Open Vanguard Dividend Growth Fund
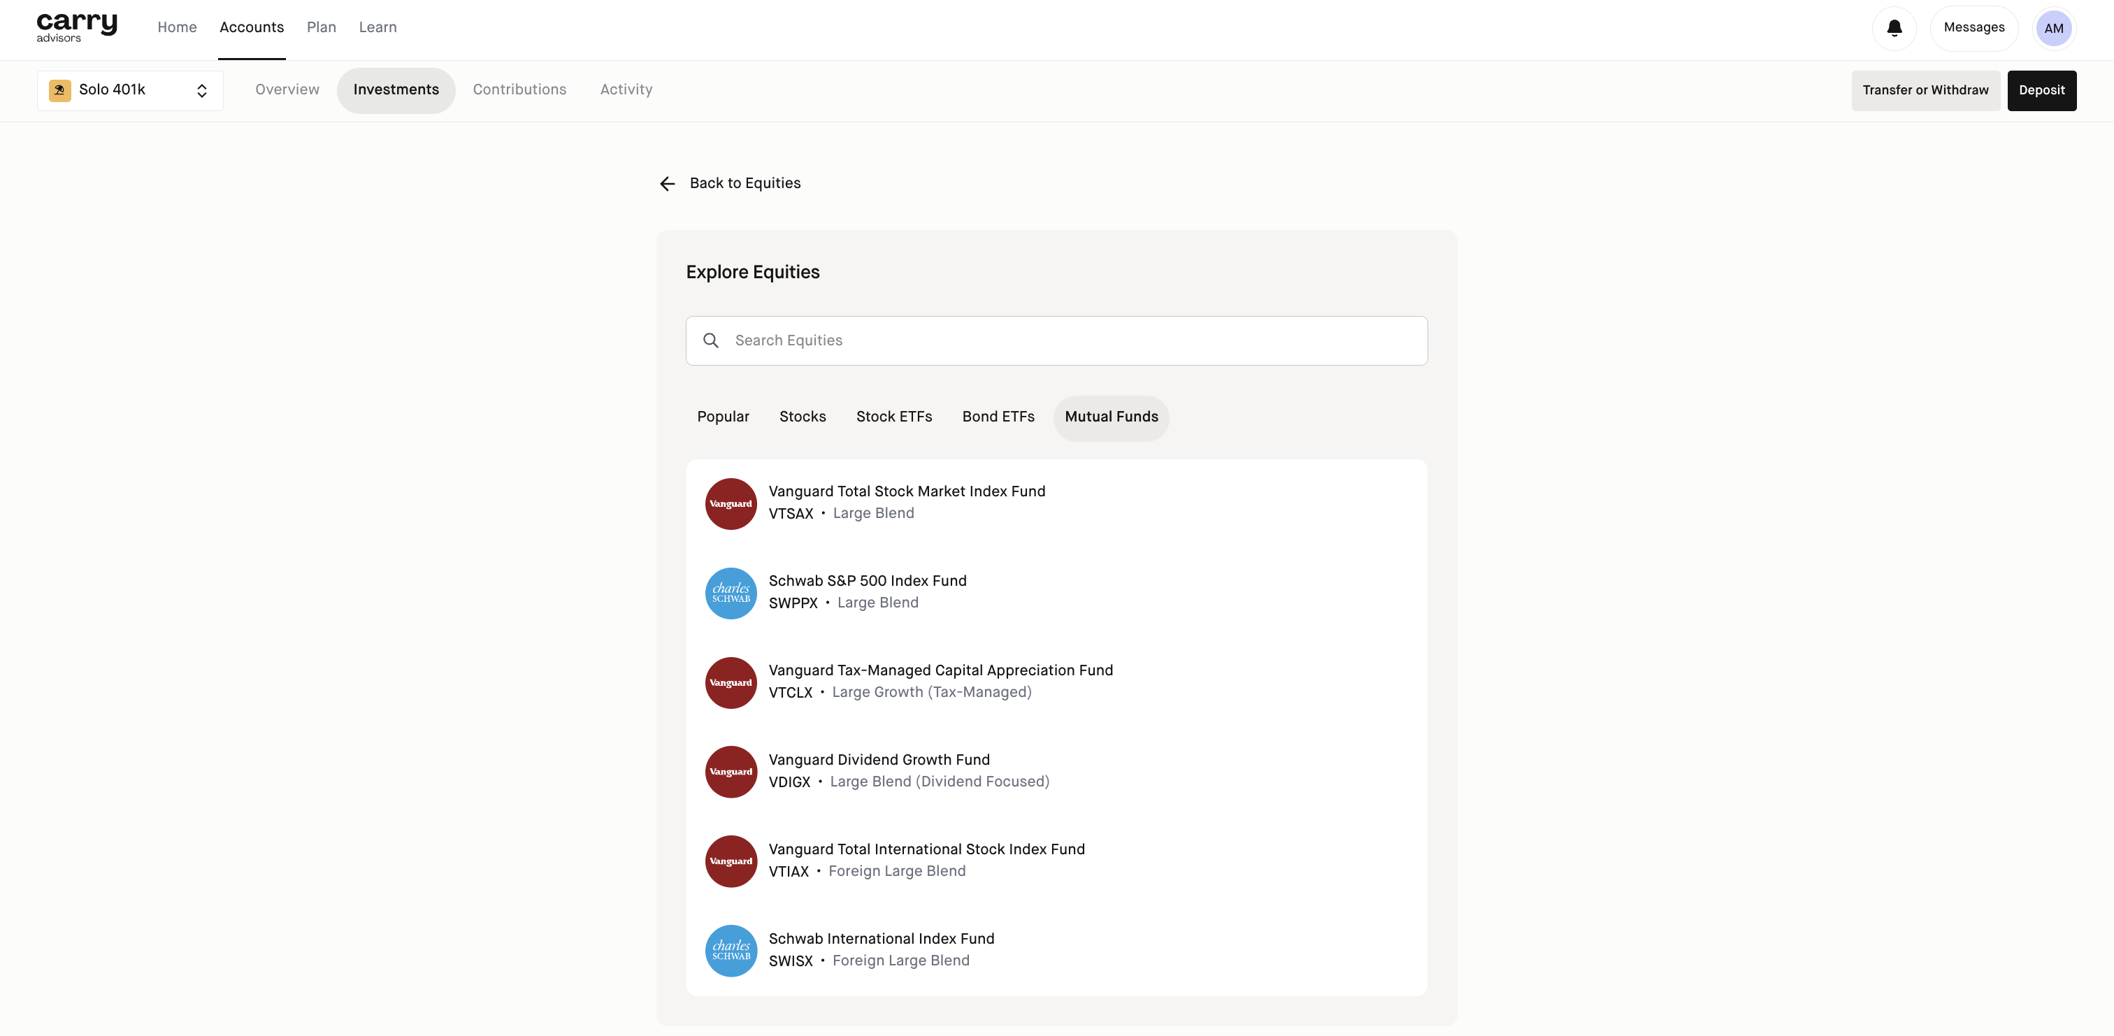This screenshot has width=2114, height=1036. point(1056,772)
